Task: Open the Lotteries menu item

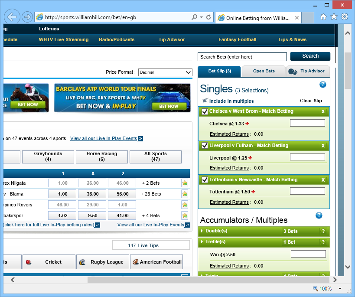Action: (x=49, y=29)
